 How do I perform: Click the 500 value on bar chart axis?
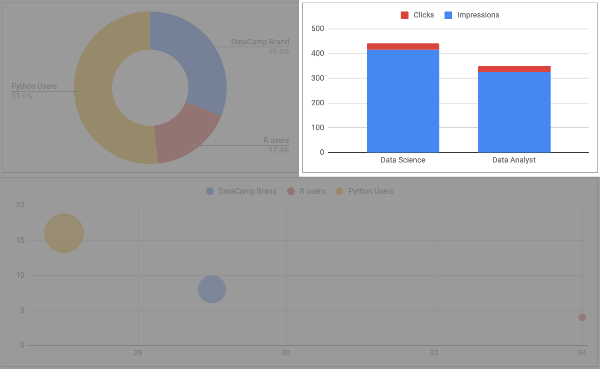point(318,29)
